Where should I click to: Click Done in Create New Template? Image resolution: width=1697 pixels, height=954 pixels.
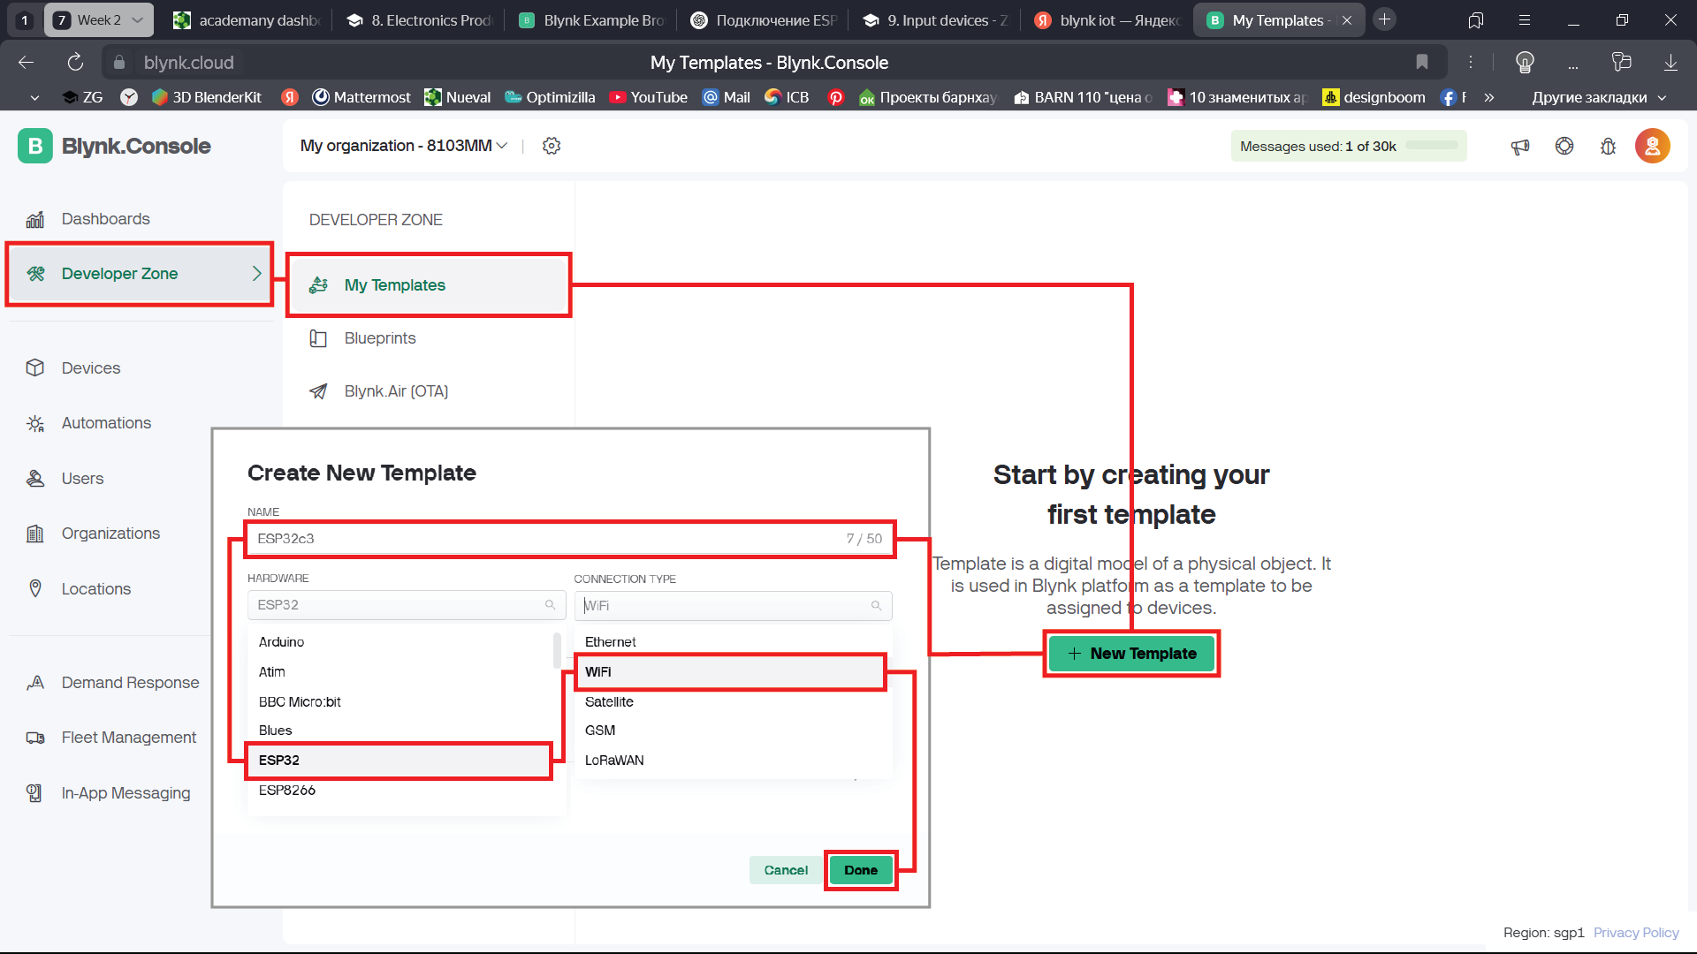[x=861, y=871]
